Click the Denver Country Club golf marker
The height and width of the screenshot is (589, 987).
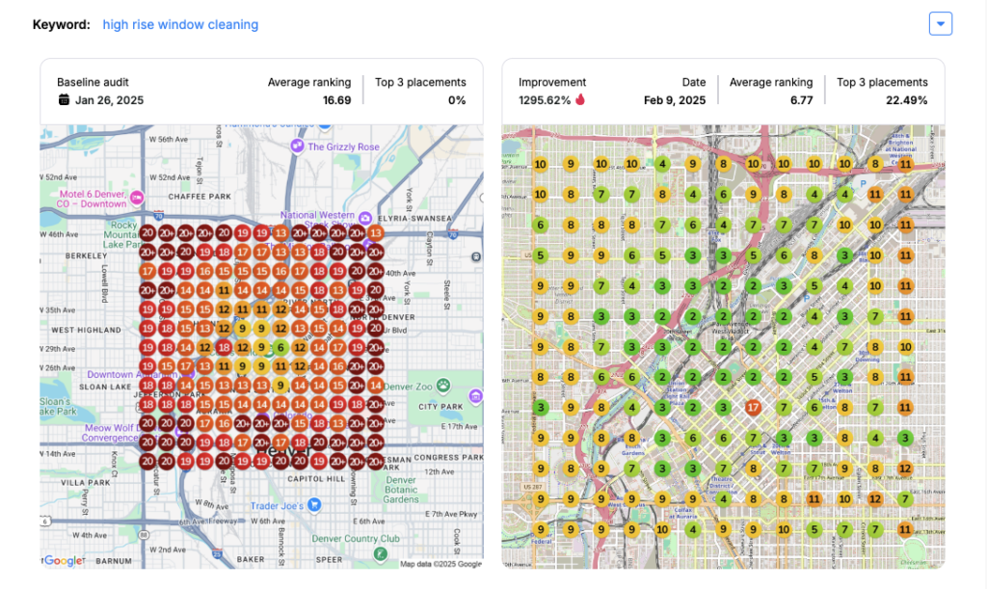[x=381, y=553]
